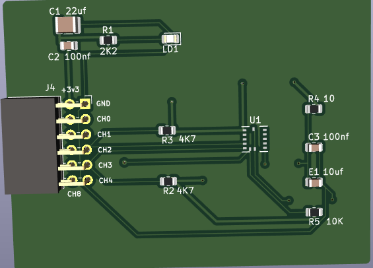Click the 'C1' reference text
This screenshot has width=373, height=268.
click(55, 11)
